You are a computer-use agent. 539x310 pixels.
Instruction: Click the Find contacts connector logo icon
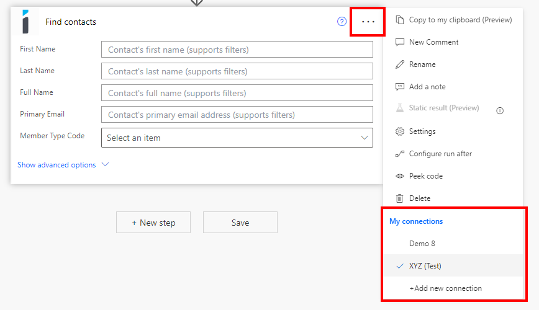(25, 22)
